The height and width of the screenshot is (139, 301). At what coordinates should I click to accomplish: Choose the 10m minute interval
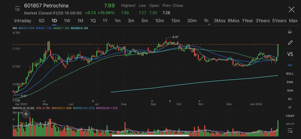(x=159, y=21)
